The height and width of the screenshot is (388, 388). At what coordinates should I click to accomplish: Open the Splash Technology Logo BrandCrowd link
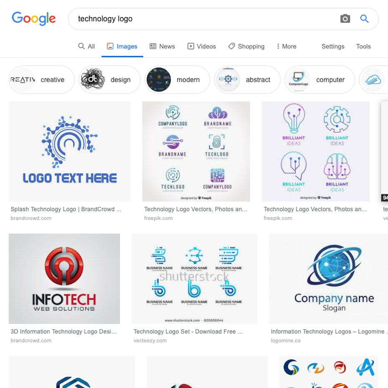point(66,209)
